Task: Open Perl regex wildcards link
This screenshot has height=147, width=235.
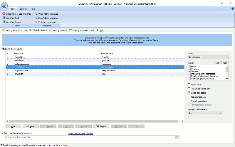Action: point(47,22)
